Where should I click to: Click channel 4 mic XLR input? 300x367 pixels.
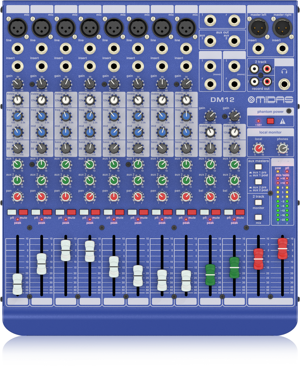(x=90, y=28)
